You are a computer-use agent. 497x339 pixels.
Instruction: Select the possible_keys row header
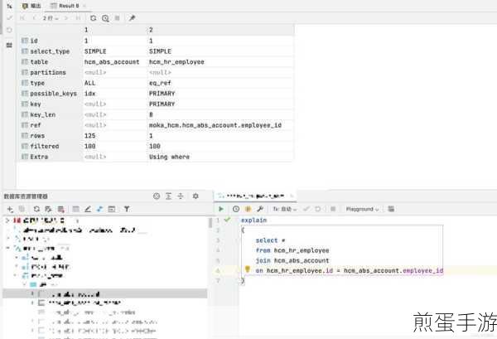tap(50, 94)
